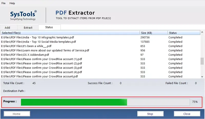Select the Status tab
205x119 pixels.
coord(49,27)
